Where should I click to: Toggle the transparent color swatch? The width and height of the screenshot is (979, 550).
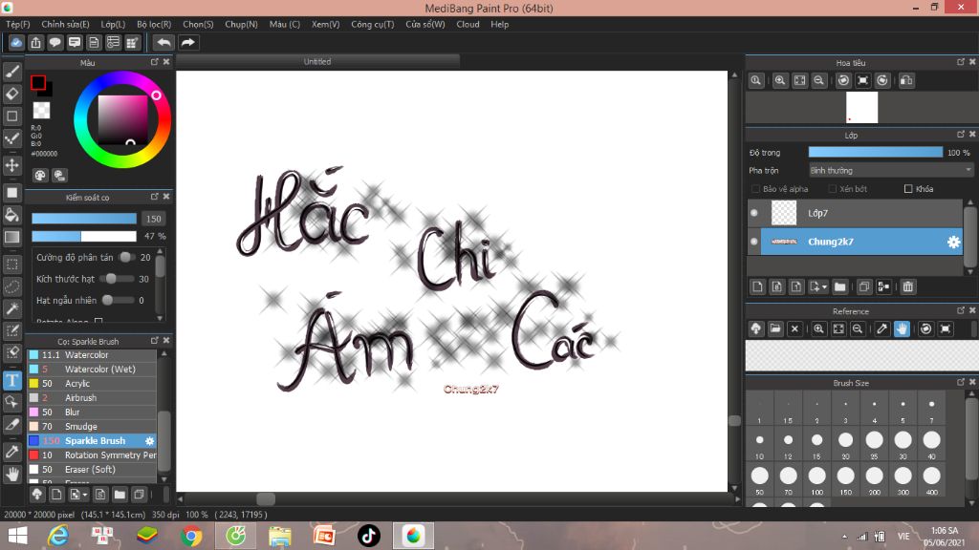[41, 111]
